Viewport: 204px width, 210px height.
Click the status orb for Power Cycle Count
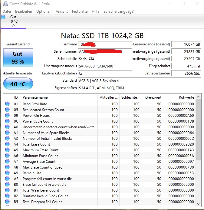coord(7,121)
